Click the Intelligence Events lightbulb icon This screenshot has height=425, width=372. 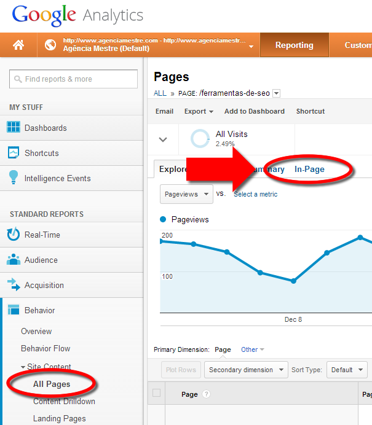coord(13,178)
